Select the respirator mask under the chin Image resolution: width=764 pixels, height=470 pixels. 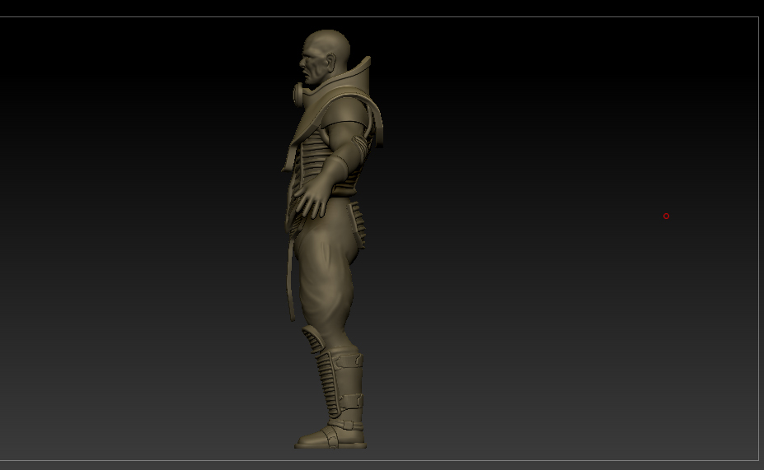coord(299,93)
